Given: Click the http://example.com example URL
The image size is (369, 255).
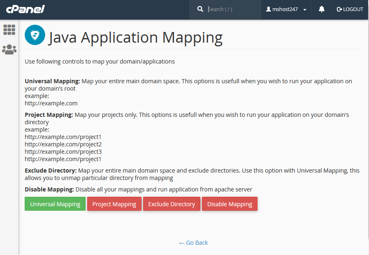Looking at the screenshot, I should click(51, 103).
